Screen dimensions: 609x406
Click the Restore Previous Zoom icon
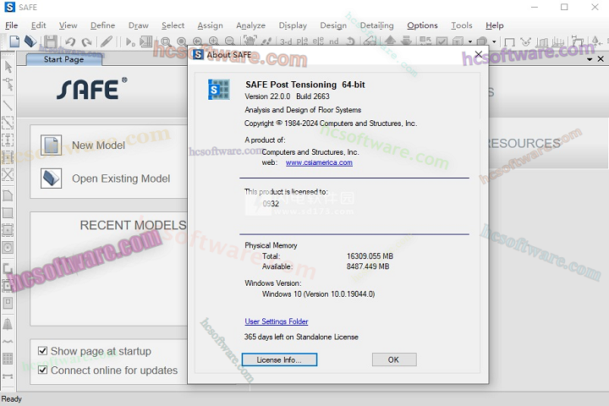(x=197, y=41)
